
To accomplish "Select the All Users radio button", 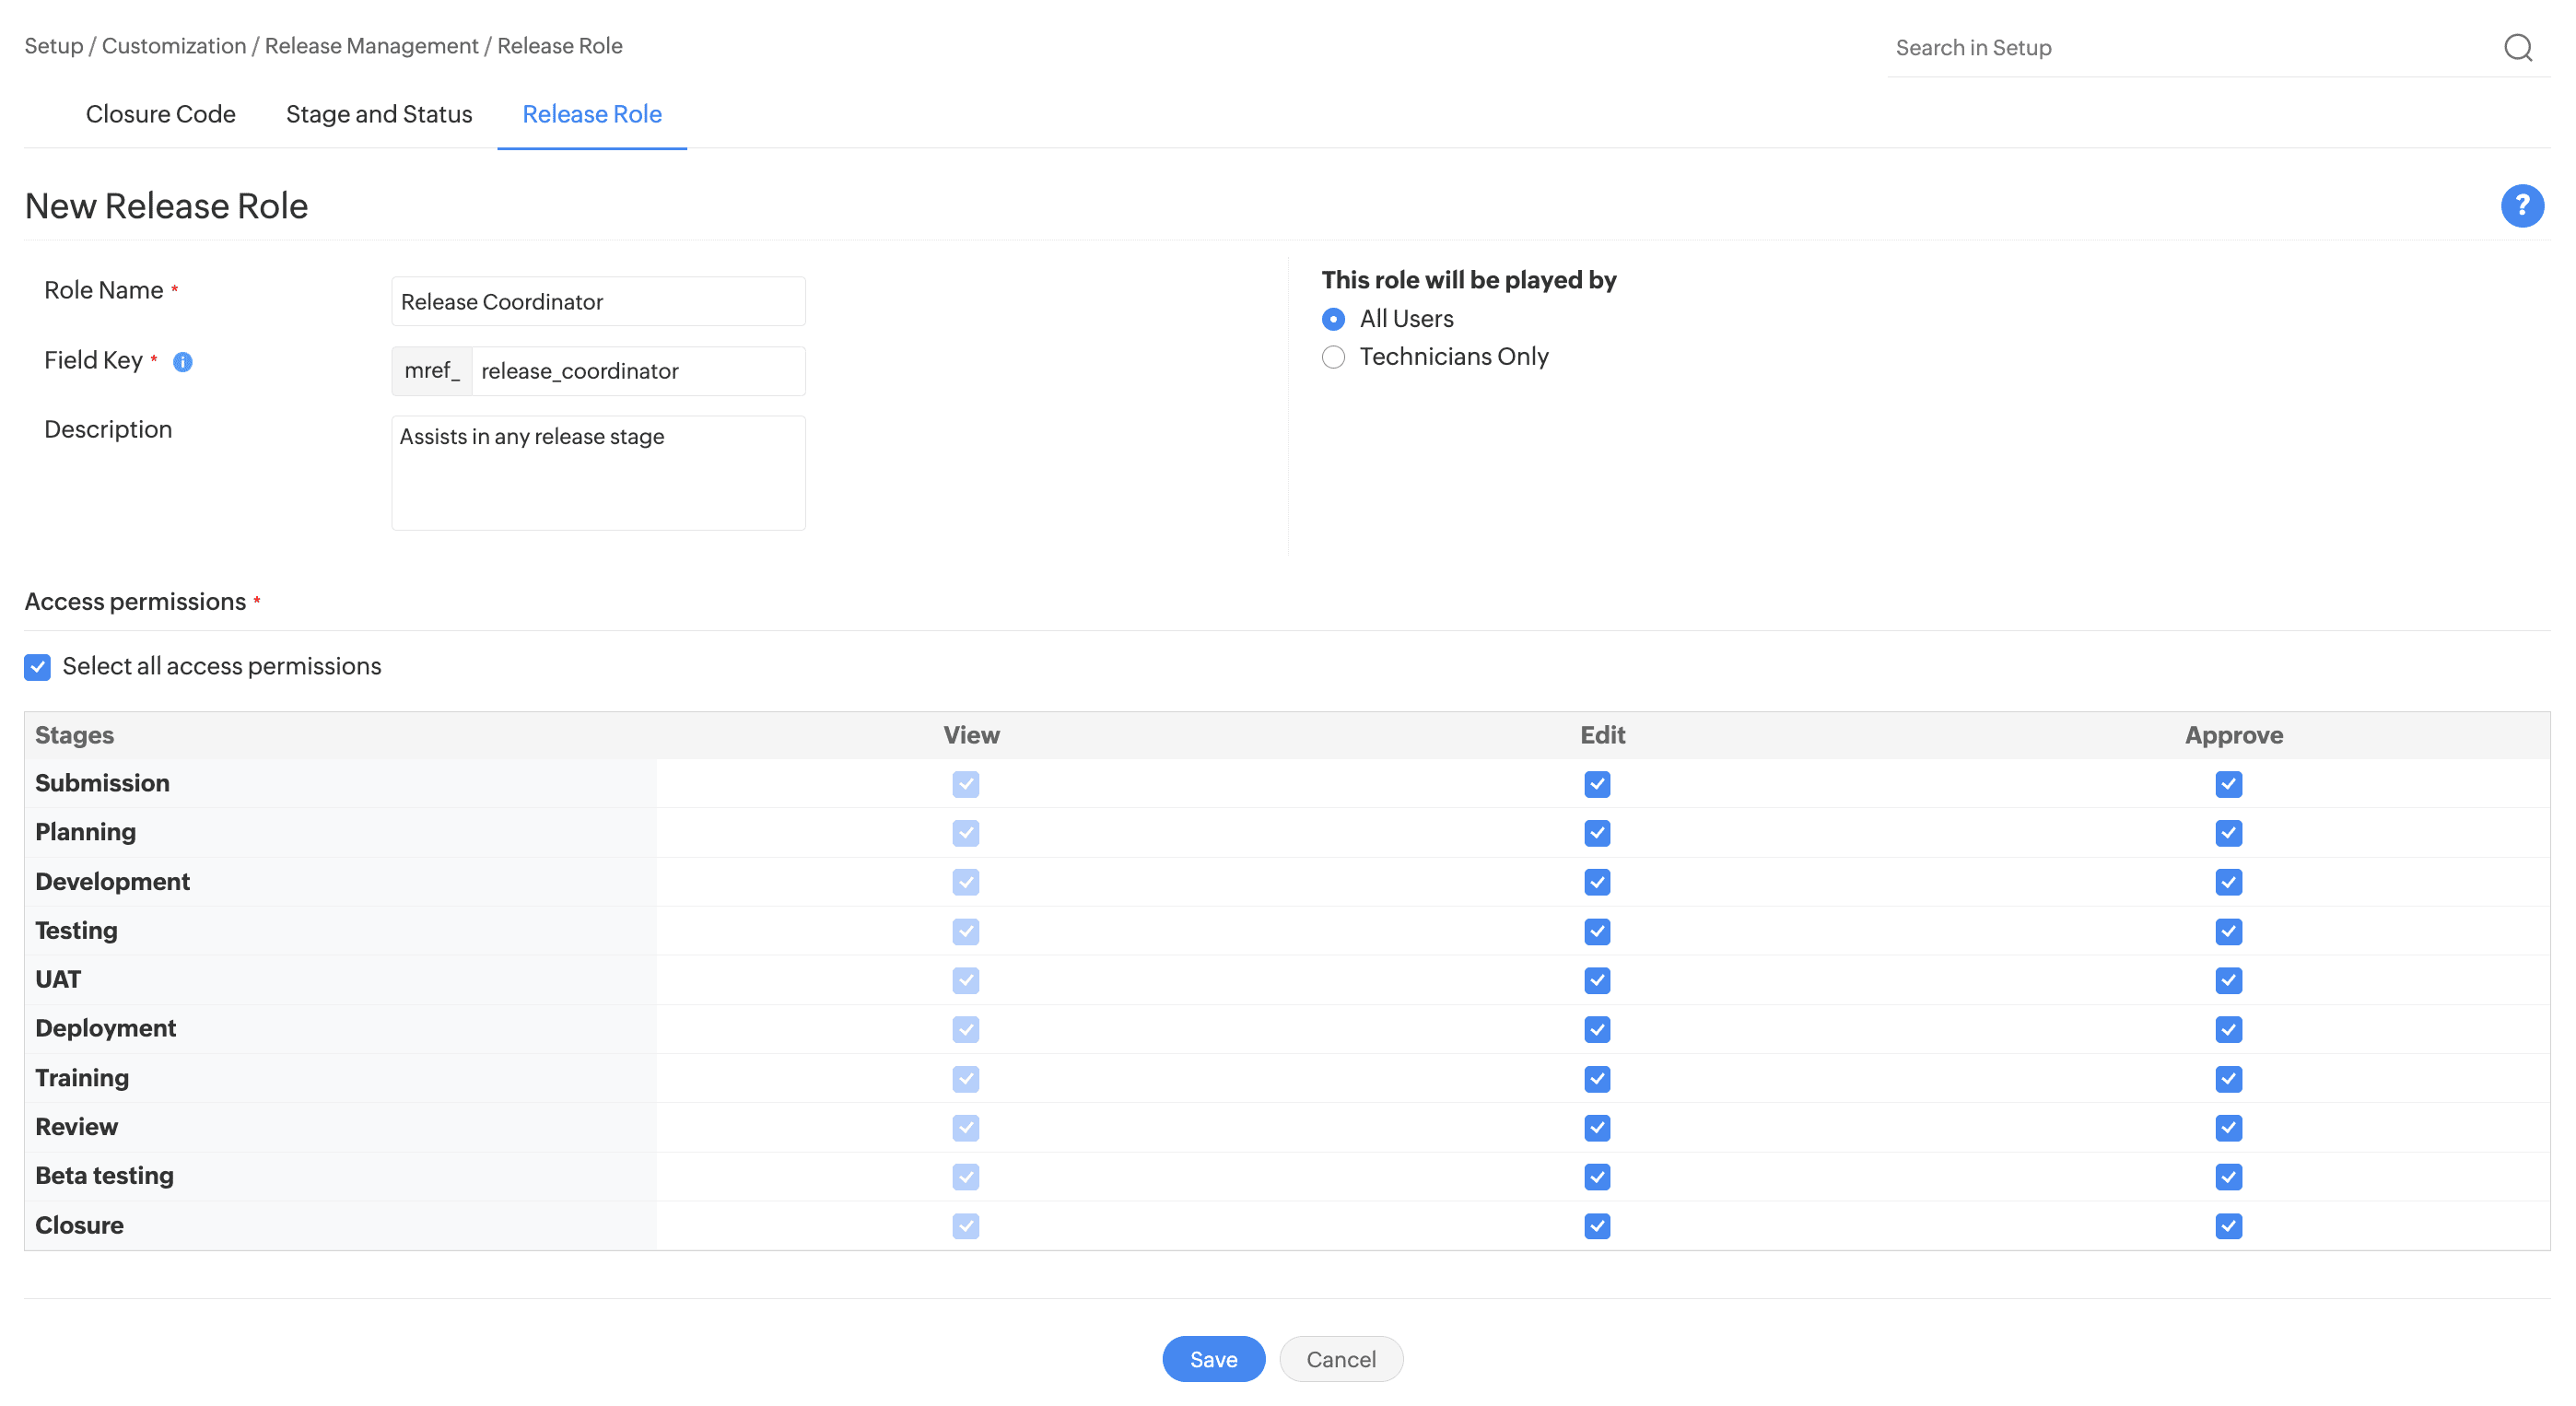I will tap(1333, 319).
